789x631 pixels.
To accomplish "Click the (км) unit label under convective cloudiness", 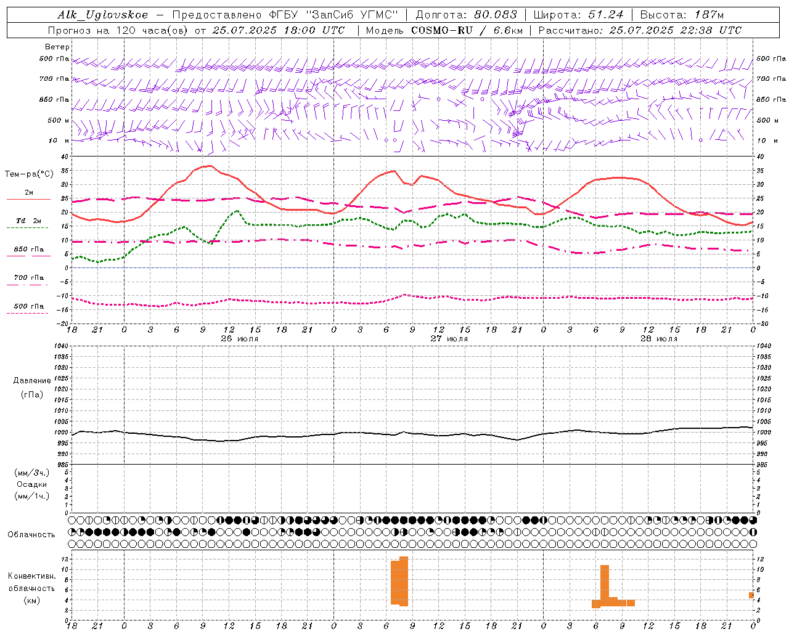I will click(31, 600).
